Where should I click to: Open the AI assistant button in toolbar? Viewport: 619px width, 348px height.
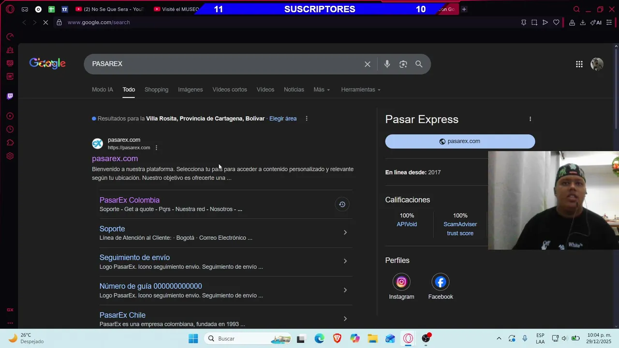coord(596,22)
